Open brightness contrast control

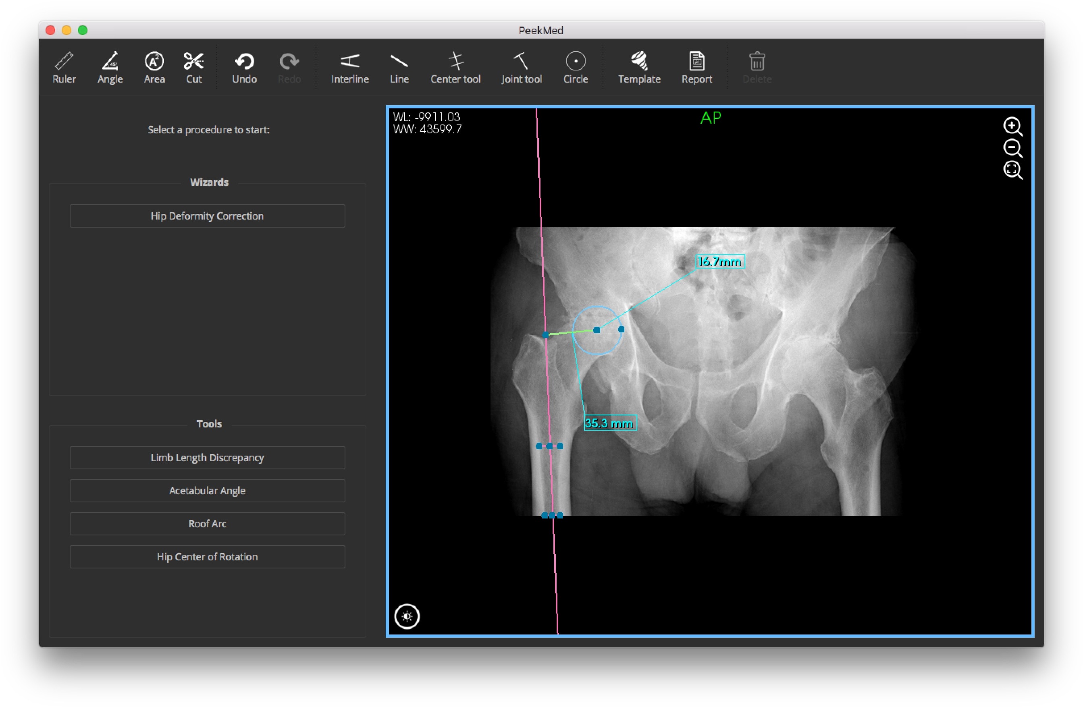pos(407,616)
